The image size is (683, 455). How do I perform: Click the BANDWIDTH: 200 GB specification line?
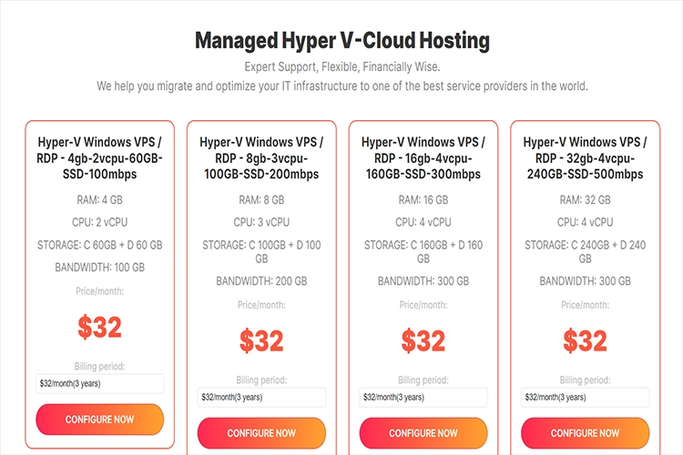pyautogui.click(x=261, y=281)
